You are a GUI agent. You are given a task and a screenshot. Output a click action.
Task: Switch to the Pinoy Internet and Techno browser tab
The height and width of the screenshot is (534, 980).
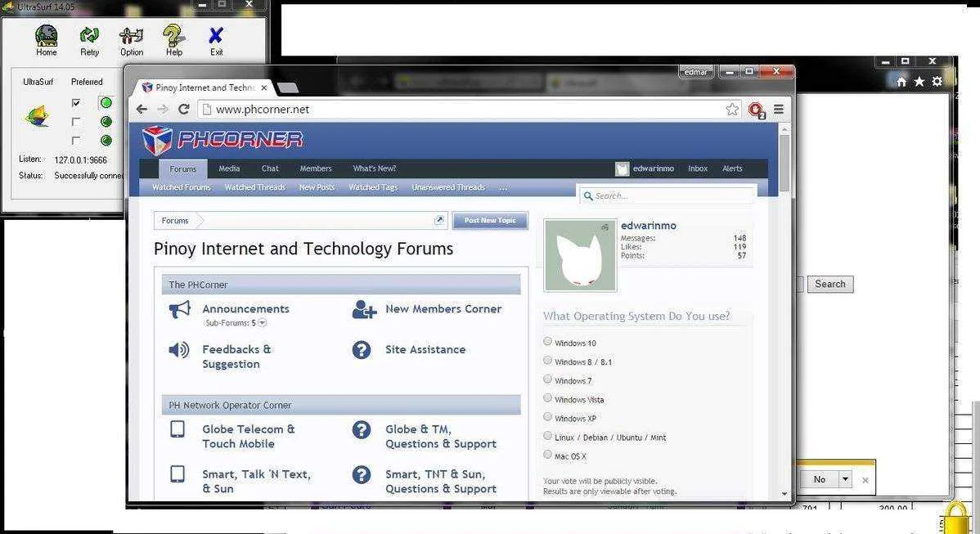204,88
